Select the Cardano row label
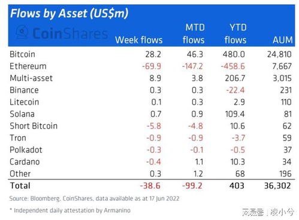 coord(25,162)
